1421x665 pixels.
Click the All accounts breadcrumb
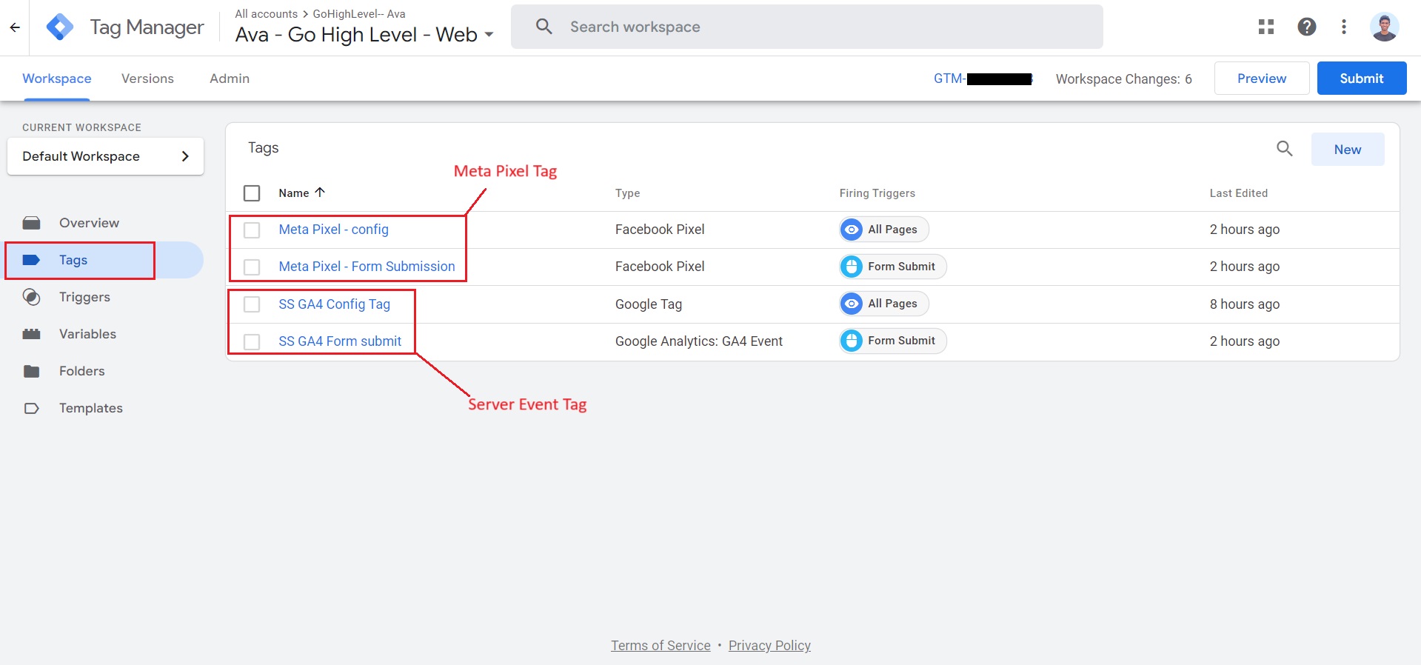coord(266,14)
